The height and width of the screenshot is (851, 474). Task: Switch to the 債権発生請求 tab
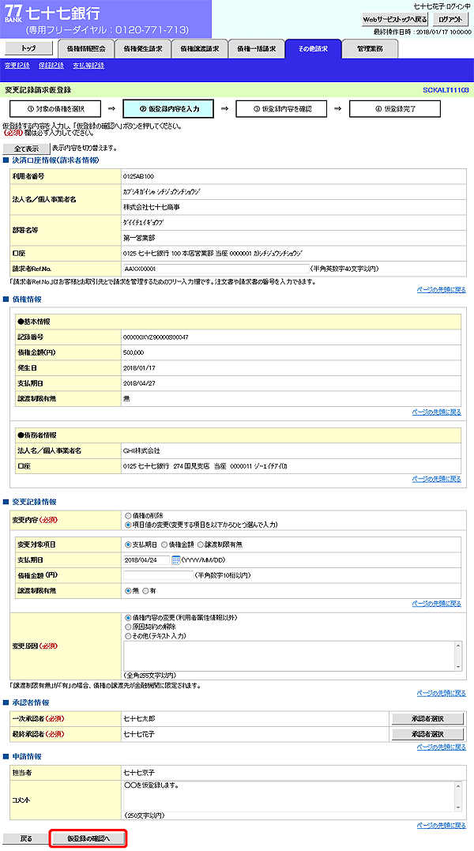[143, 49]
